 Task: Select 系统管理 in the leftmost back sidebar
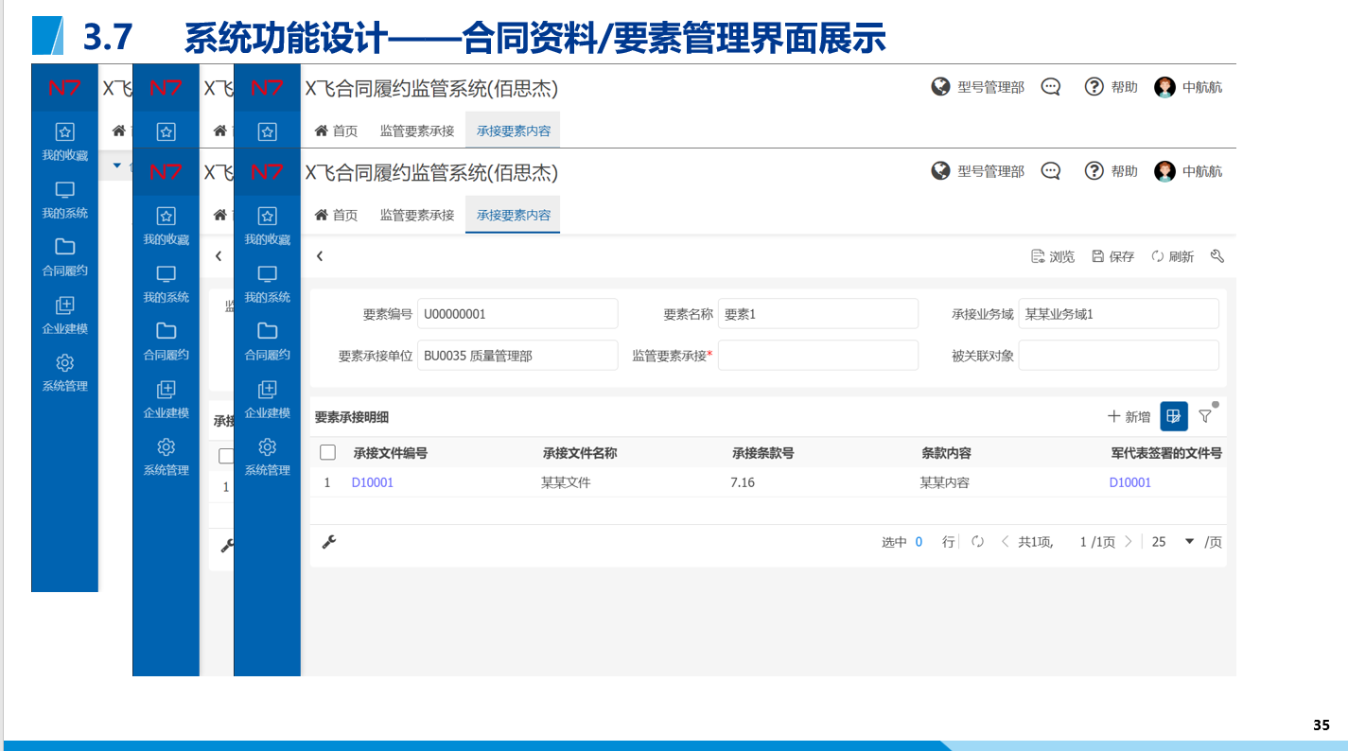coord(64,372)
